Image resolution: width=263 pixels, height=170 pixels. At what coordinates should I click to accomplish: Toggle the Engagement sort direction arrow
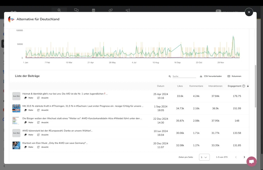click(x=248, y=86)
